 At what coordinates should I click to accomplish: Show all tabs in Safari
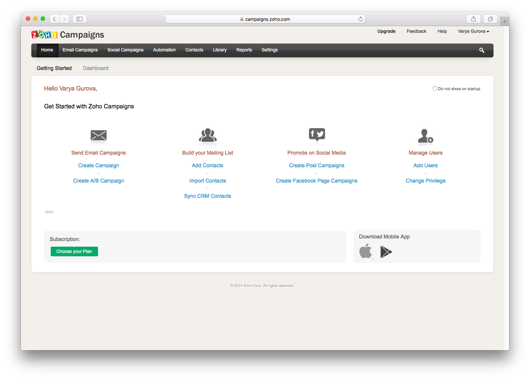[490, 19]
